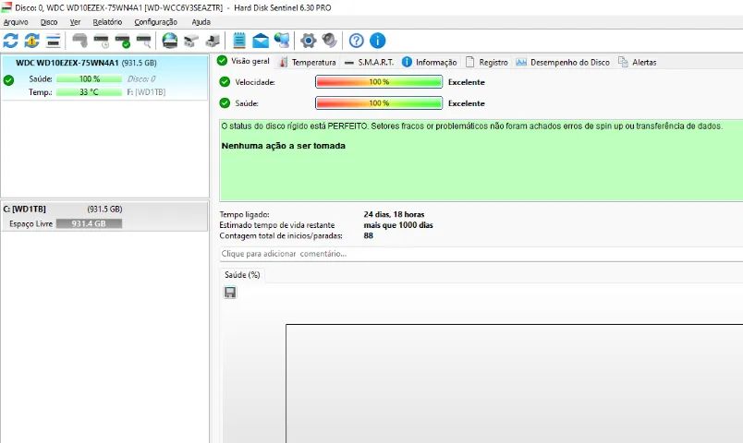Click the stacked drives toolbar icon
Viewport: 743px width, 443px height.
tap(213, 42)
